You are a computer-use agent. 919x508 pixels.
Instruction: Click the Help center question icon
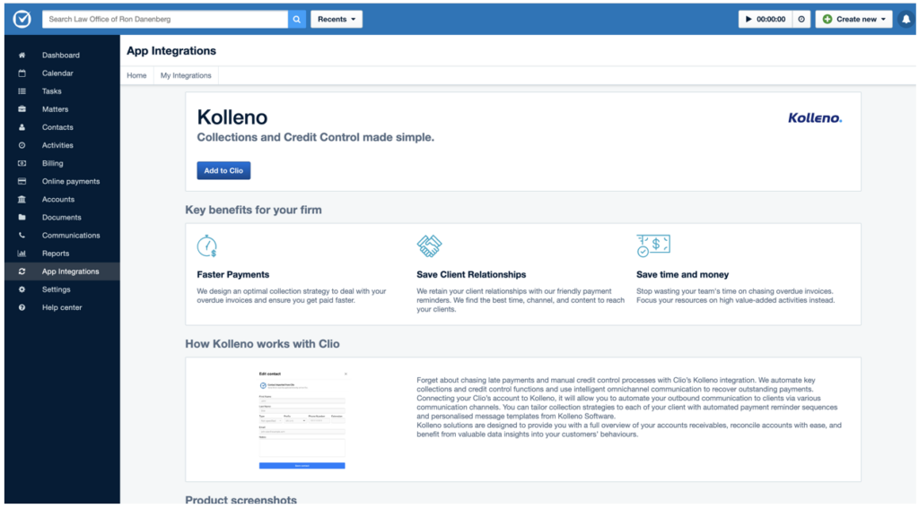point(22,307)
